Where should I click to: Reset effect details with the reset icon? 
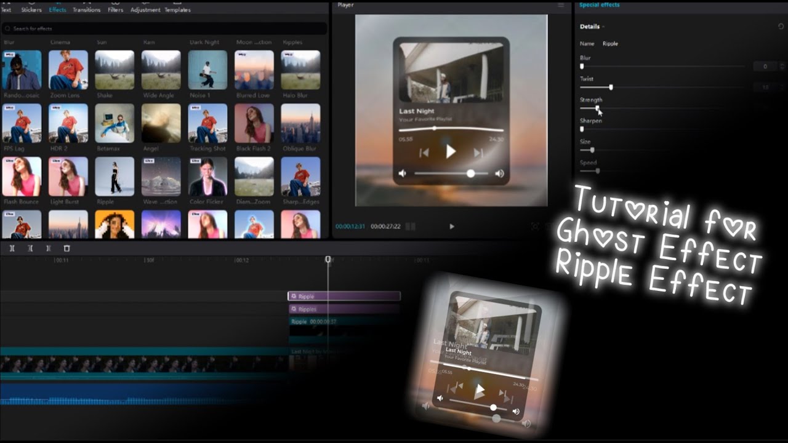[x=781, y=26]
